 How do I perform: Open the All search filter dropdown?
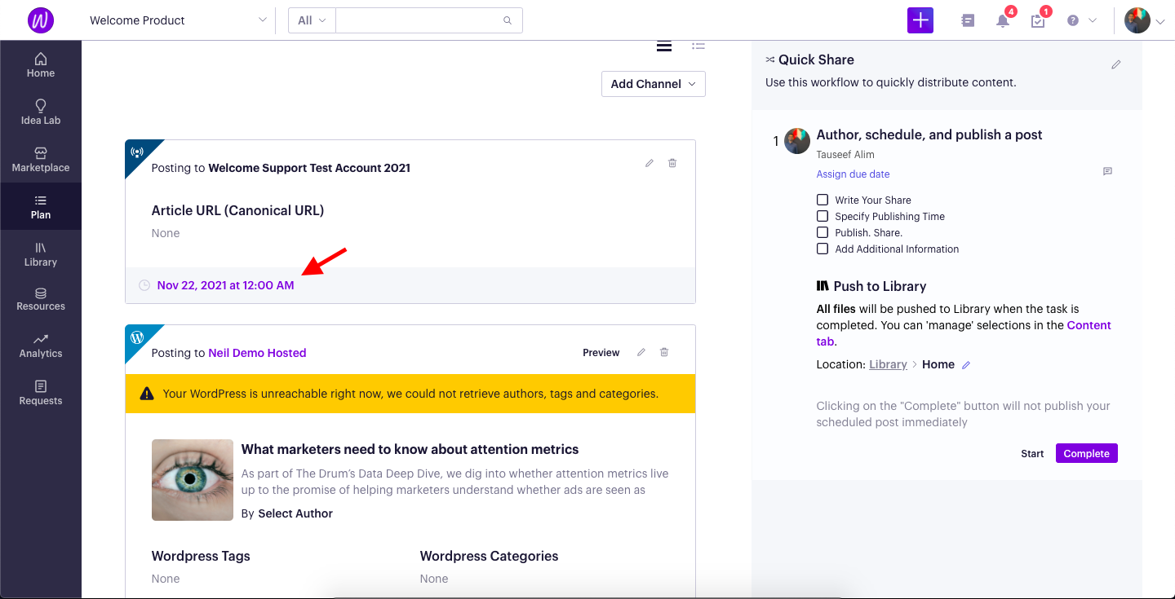tap(312, 20)
